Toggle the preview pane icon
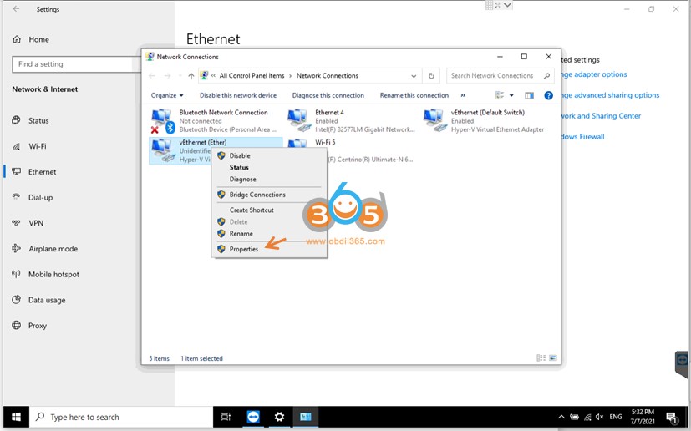 coord(529,95)
